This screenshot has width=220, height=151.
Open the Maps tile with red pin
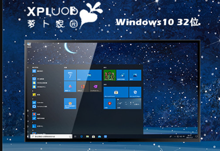click(x=110, y=104)
